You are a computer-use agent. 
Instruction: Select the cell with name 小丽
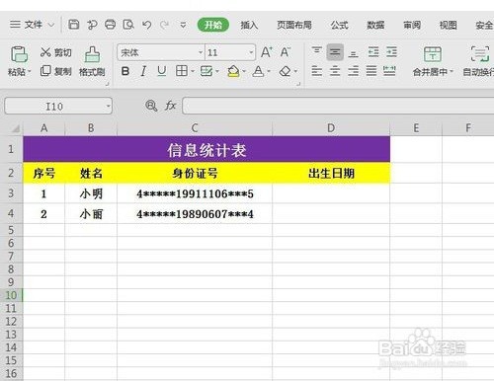coord(91,214)
